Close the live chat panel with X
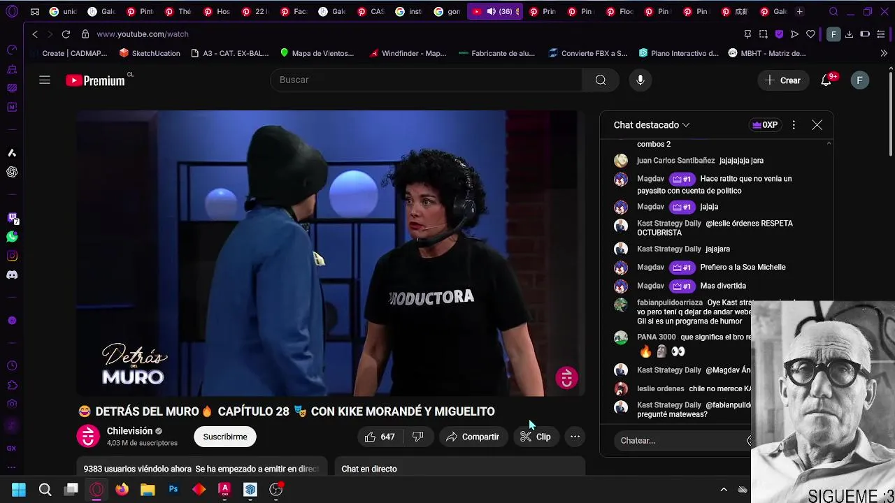This screenshot has width=895, height=503. click(x=817, y=125)
